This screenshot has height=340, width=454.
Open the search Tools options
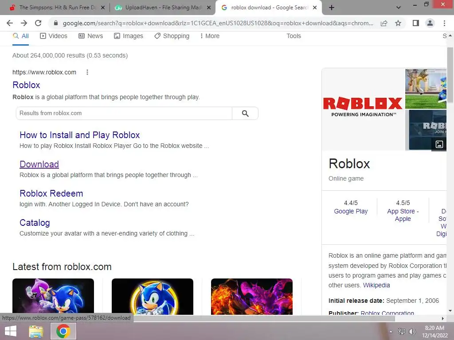click(x=294, y=36)
